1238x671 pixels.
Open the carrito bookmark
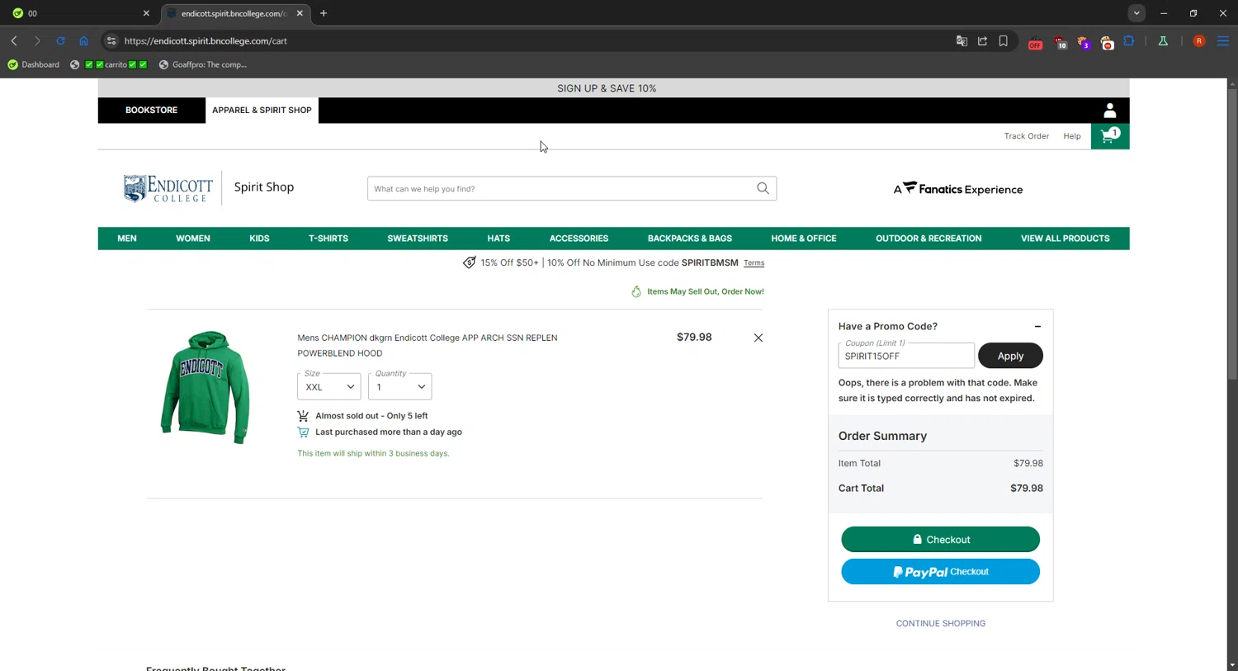pyautogui.click(x=109, y=64)
